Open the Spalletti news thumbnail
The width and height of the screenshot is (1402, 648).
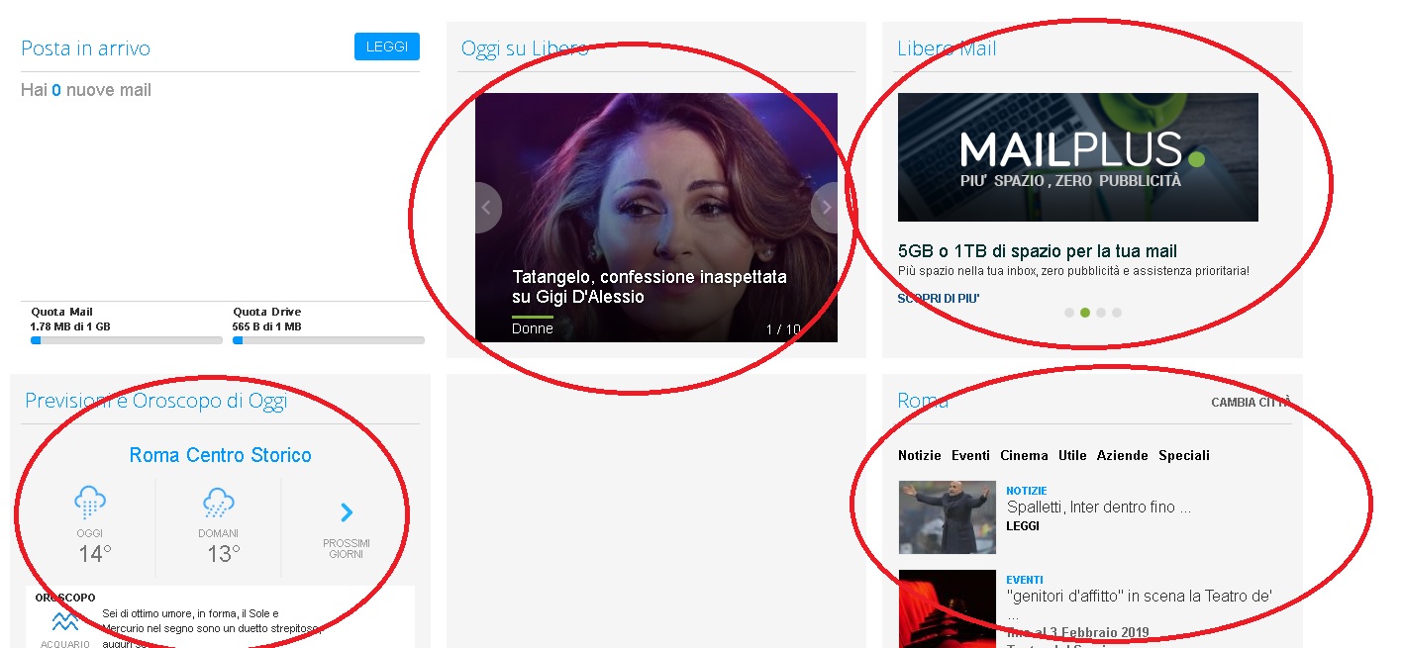948,517
